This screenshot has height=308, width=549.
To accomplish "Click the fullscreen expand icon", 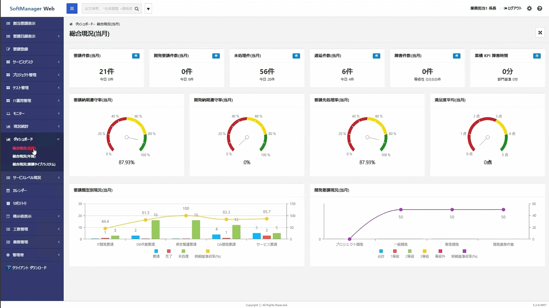I will pos(540,33).
